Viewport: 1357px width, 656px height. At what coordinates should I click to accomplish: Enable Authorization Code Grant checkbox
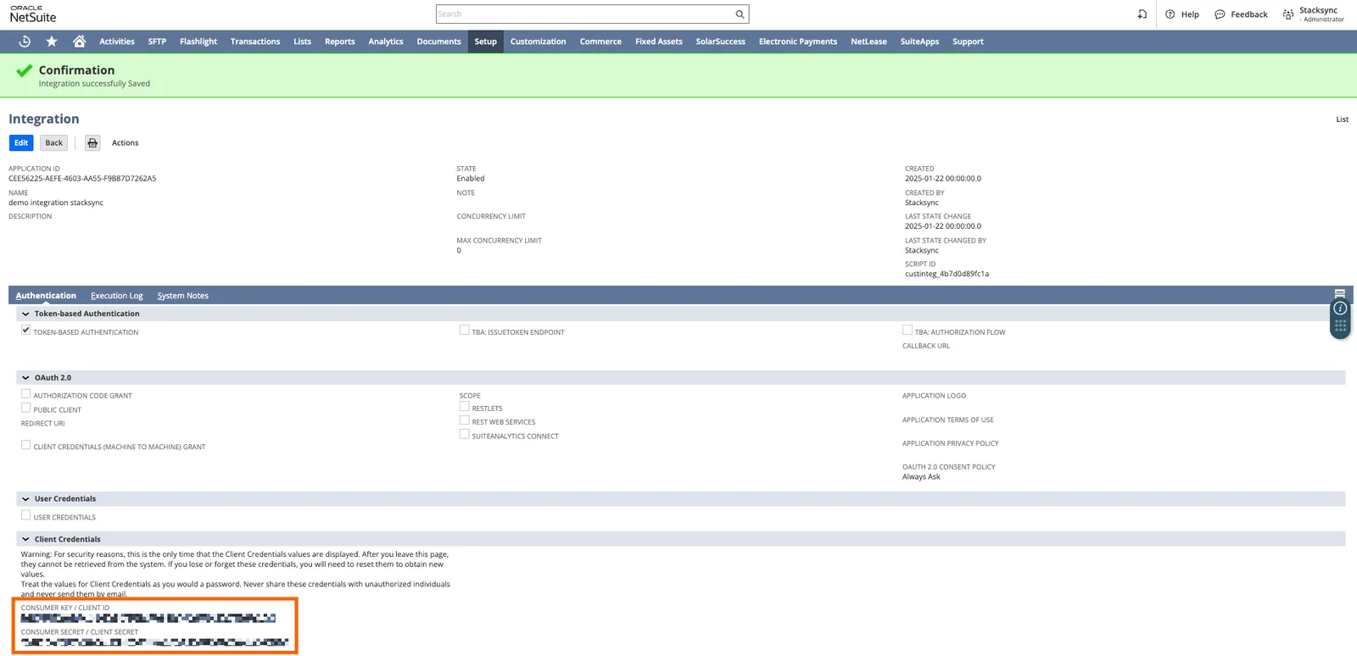pyautogui.click(x=25, y=394)
